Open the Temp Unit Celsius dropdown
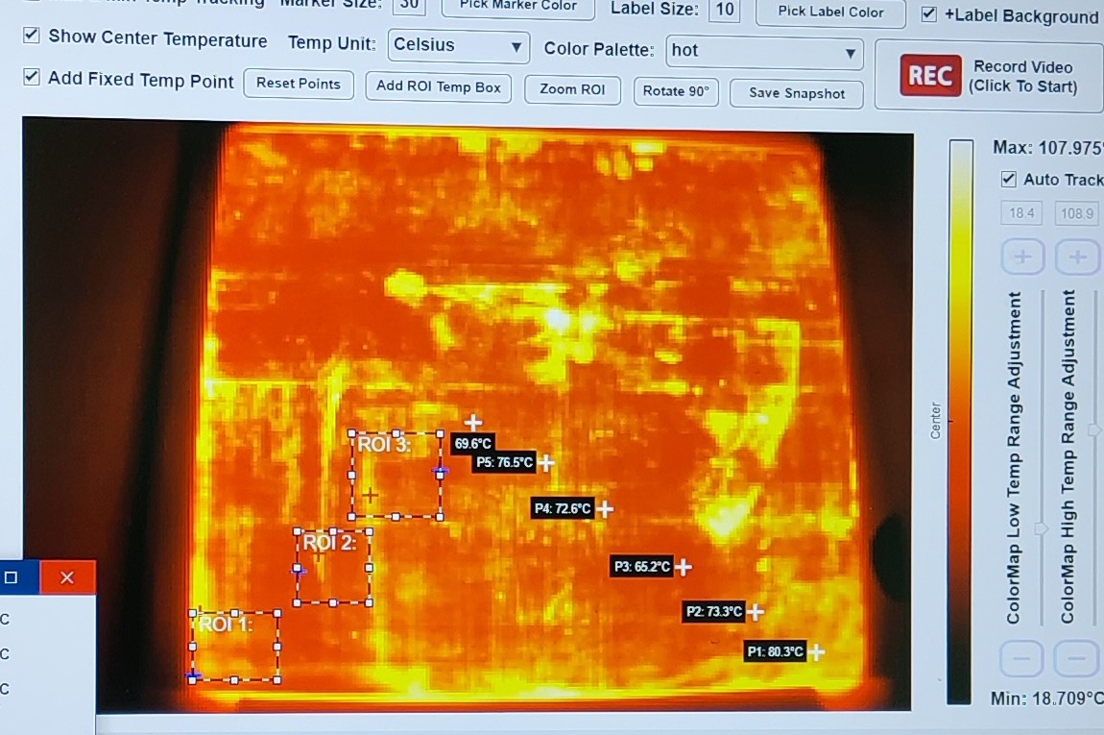Image resolution: width=1104 pixels, height=735 pixels. coord(458,46)
